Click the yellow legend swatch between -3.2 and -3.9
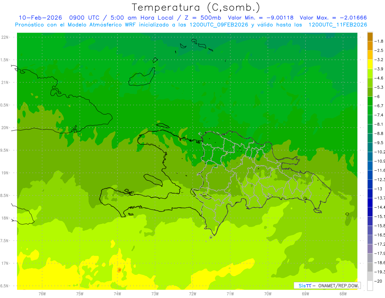385x298 pixels. tap(370, 64)
